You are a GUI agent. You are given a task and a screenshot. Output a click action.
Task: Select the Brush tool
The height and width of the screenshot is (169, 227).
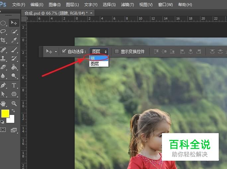pyautogui.click(x=14, y=50)
